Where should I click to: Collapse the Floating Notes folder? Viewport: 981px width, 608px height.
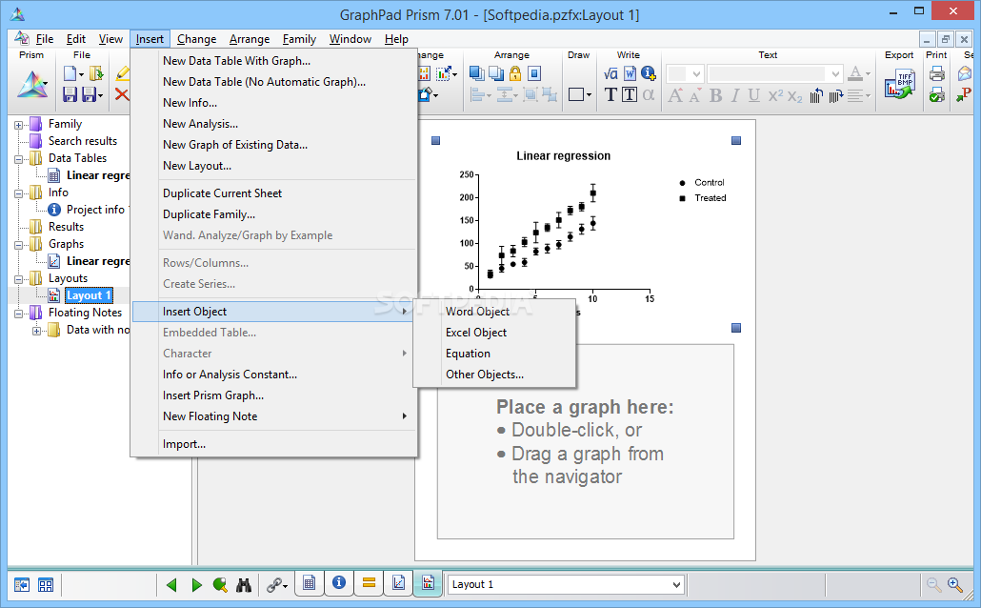coord(19,314)
